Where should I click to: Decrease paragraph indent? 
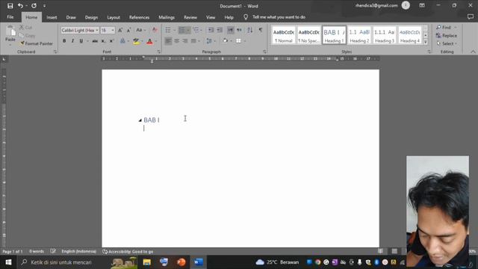tap(211, 30)
